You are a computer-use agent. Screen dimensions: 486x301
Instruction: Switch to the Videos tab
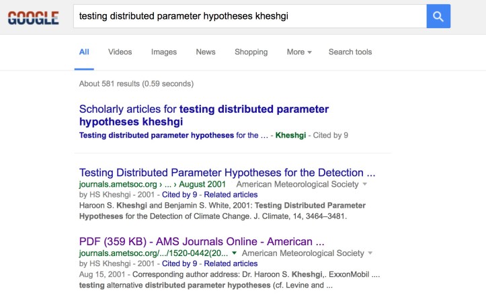120,52
